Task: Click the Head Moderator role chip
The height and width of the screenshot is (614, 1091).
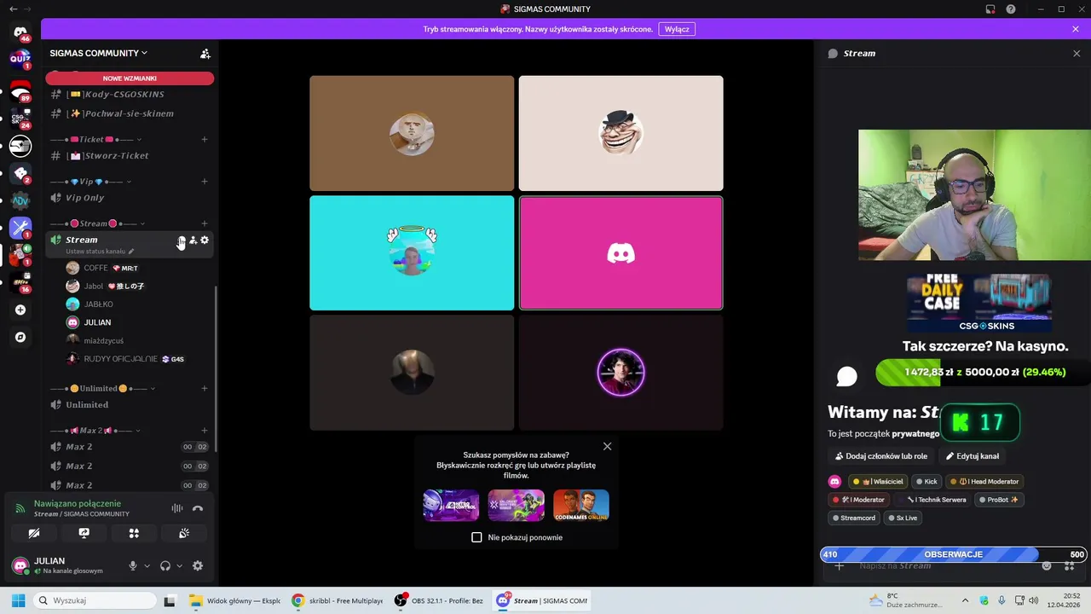Action: (x=984, y=482)
